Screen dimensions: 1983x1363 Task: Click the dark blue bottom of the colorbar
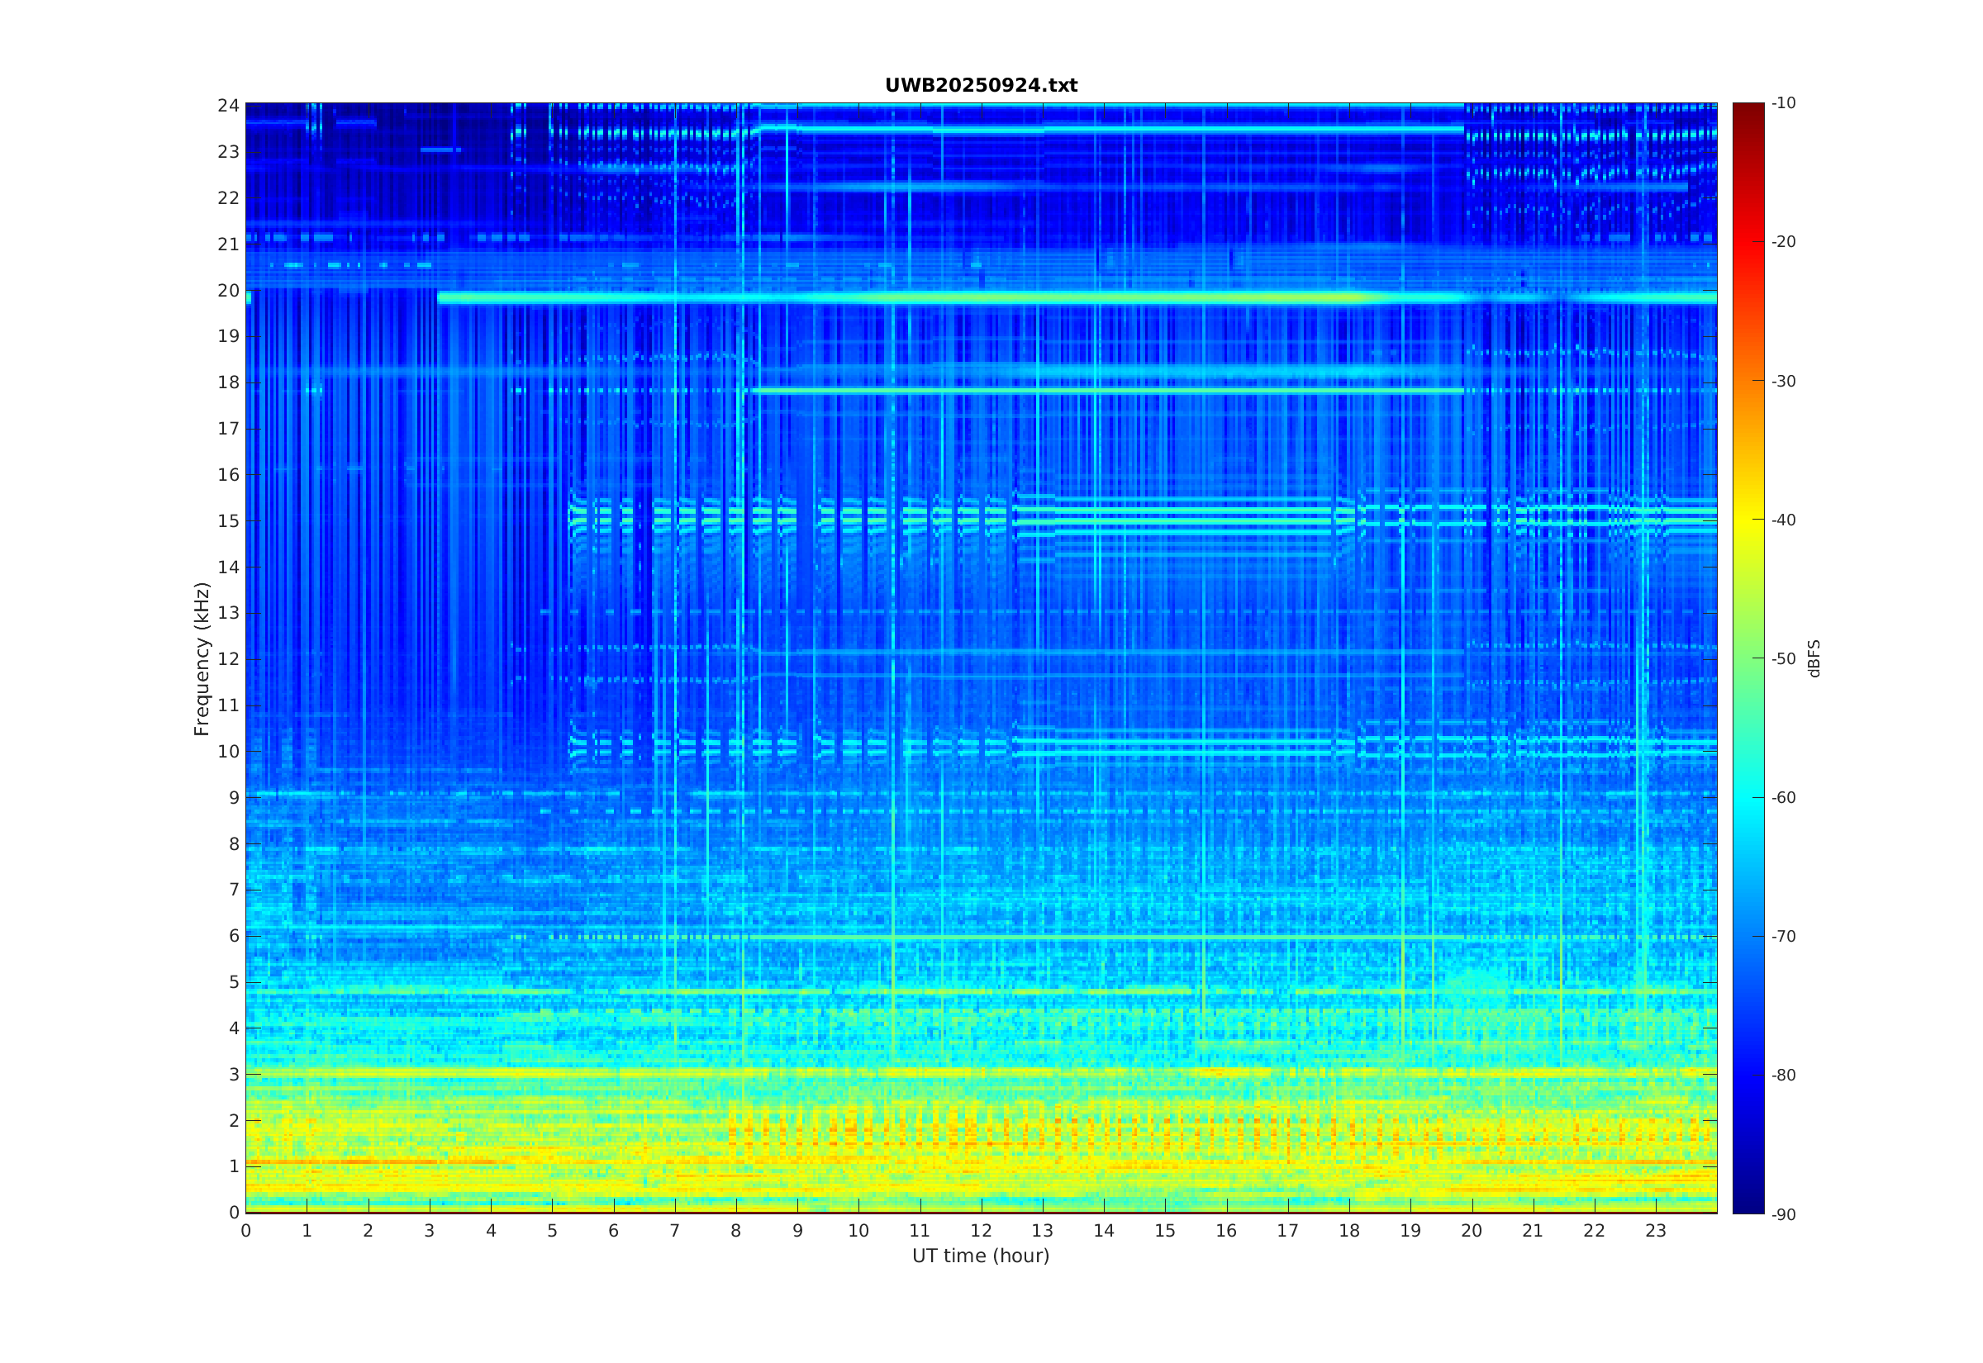(1748, 1206)
